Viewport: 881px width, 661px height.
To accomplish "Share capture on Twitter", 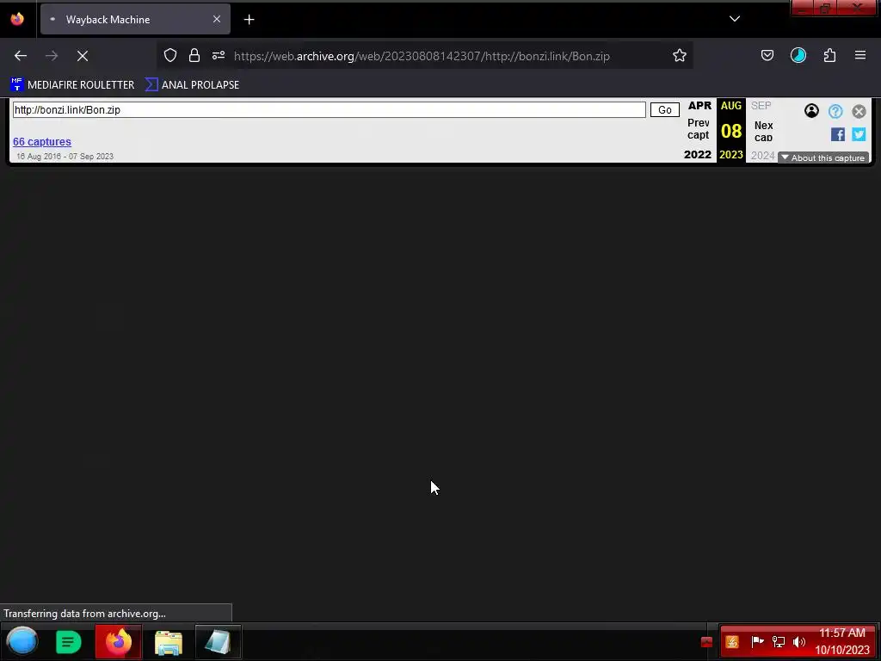I will pos(859,134).
